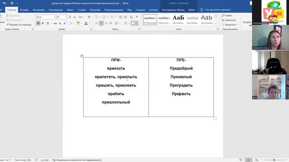
Task: Justify text icon
Action: point(111,23)
